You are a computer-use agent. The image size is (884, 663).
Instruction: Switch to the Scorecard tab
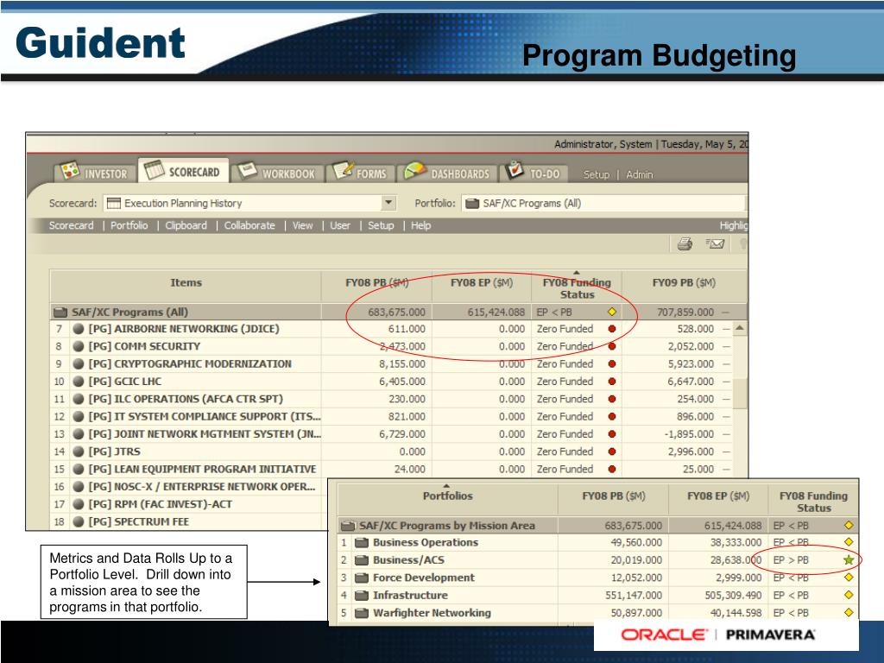(x=183, y=171)
